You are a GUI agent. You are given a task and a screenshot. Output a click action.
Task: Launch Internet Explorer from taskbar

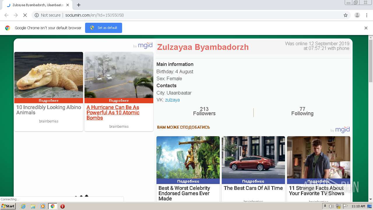[23, 206]
